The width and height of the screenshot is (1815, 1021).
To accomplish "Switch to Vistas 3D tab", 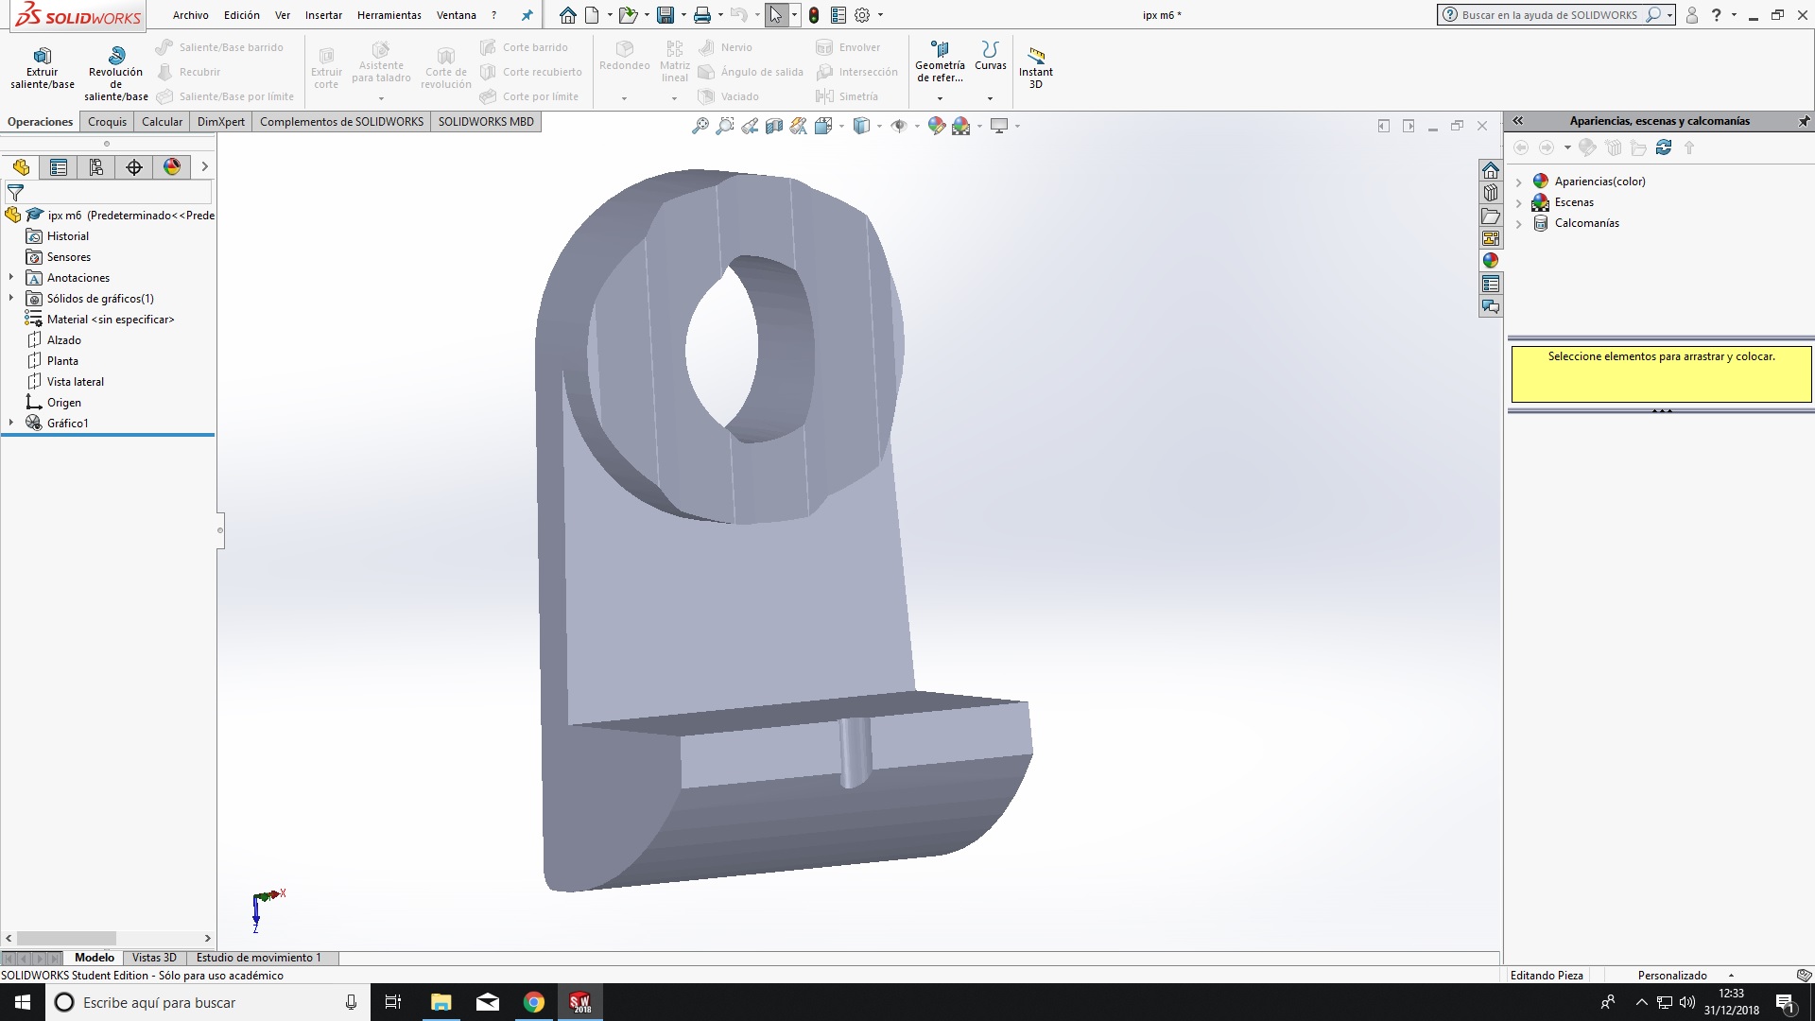I will [154, 958].
